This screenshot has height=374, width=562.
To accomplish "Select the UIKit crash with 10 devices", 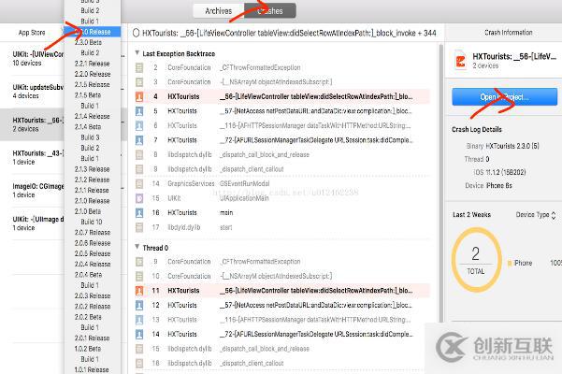I will pos(32,58).
